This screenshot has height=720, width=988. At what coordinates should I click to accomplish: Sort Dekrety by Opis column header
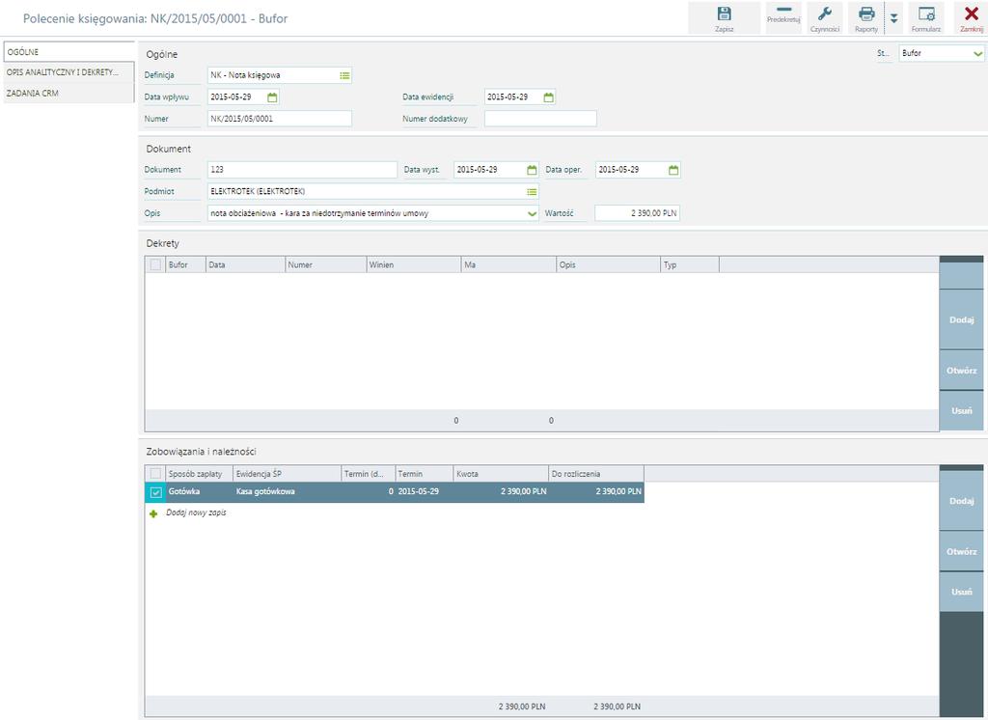[608, 264]
